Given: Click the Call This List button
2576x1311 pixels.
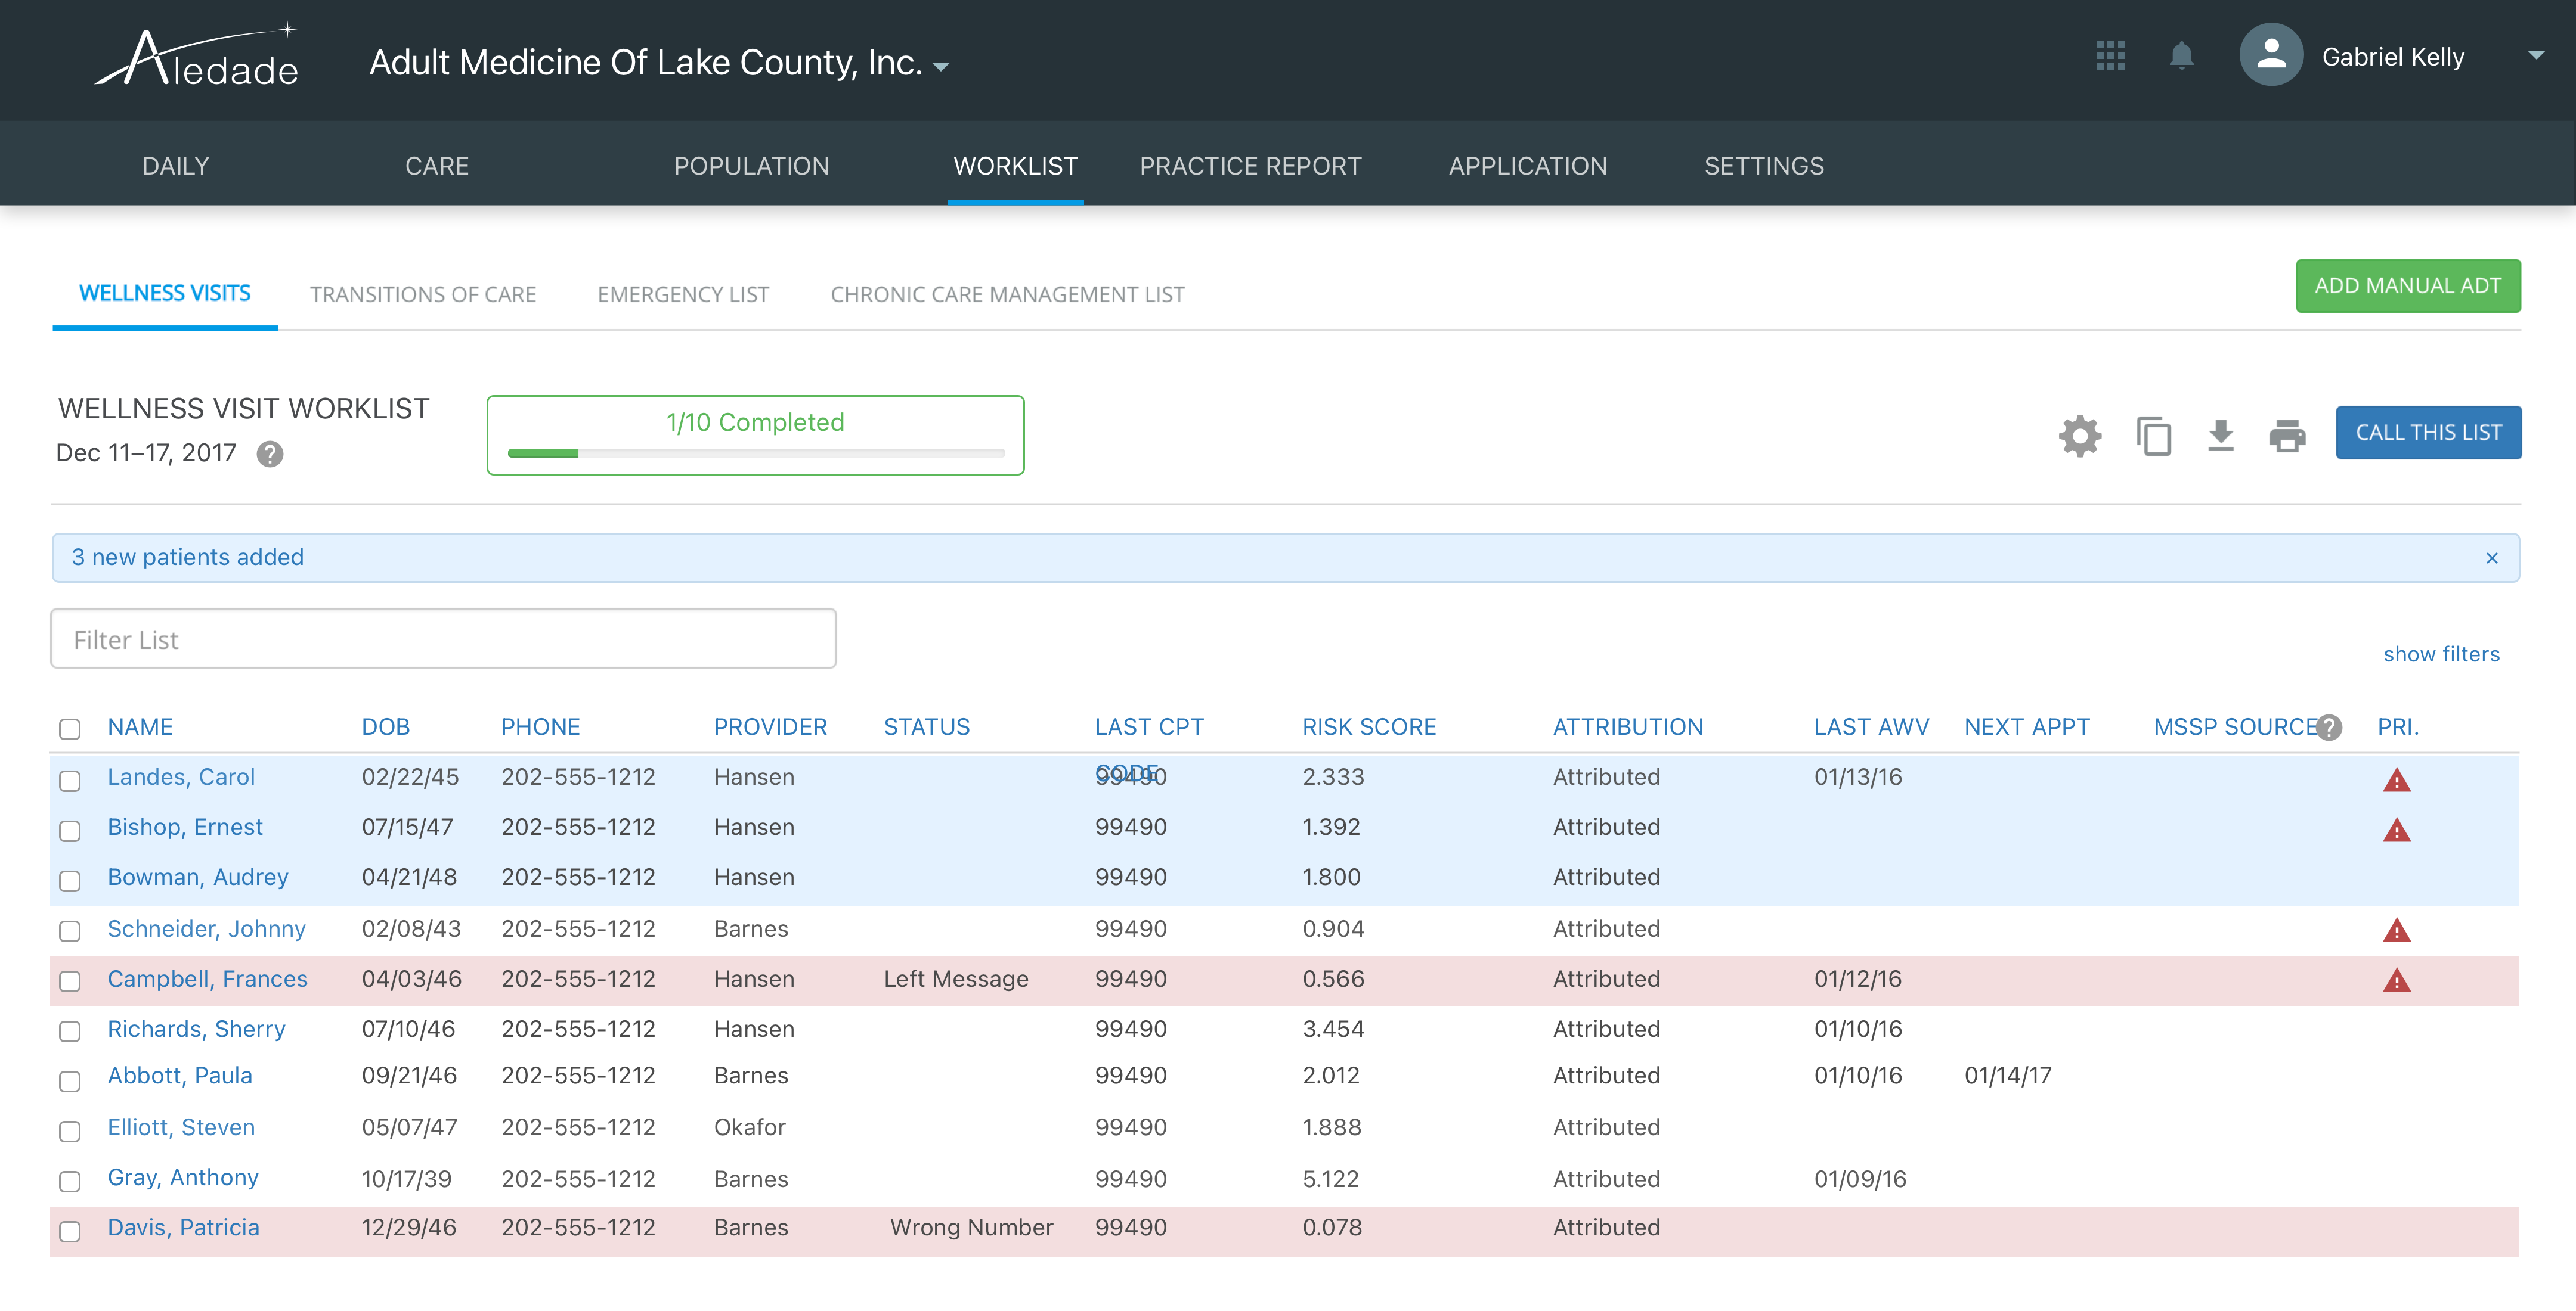Looking at the screenshot, I should click(x=2428, y=433).
